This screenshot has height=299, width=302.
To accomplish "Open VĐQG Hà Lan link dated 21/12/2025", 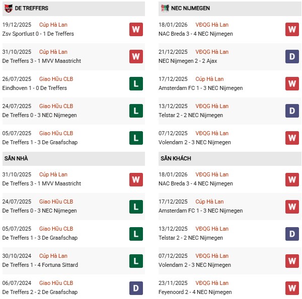I will pyautogui.click(x=212, y=52).
